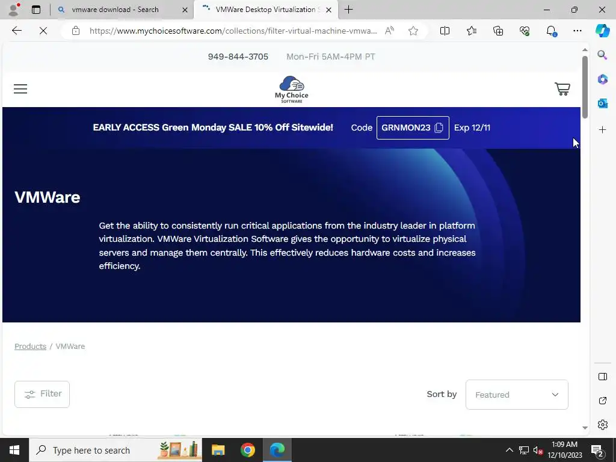Open the sidebar Search tool
The image size is (616, 462).
pyautogui.click(x=603, y=55)
